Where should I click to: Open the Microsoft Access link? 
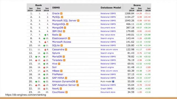tap(61, 42)
